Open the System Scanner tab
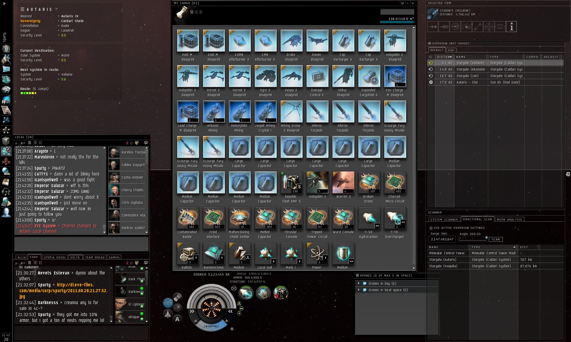Viewport: 571px width, 342px height. [444, 220]
